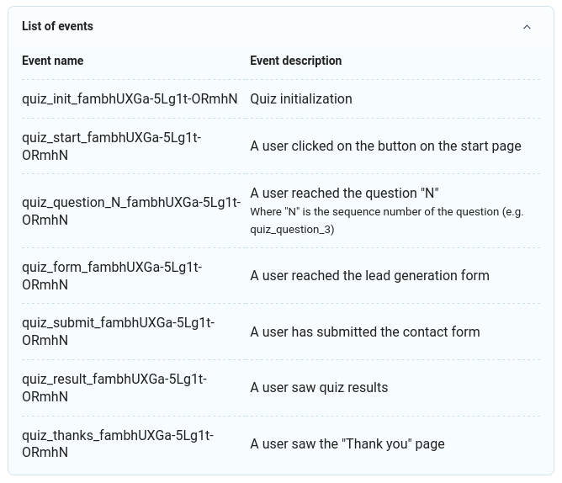This screenshot has height=483, width=562.
Task: Select the quiz_thanks event name
Action: click(x=118, y=443)
